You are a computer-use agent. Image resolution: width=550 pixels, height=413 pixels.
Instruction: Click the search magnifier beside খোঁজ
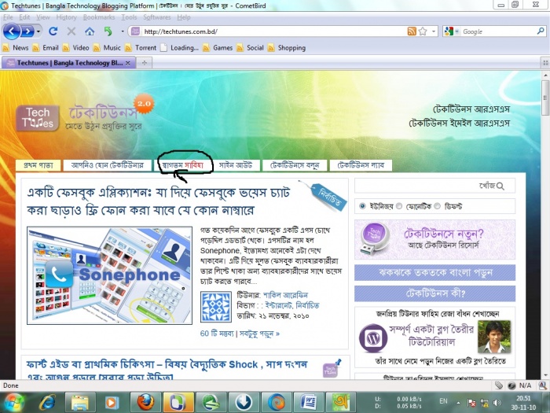click(500, 186)
